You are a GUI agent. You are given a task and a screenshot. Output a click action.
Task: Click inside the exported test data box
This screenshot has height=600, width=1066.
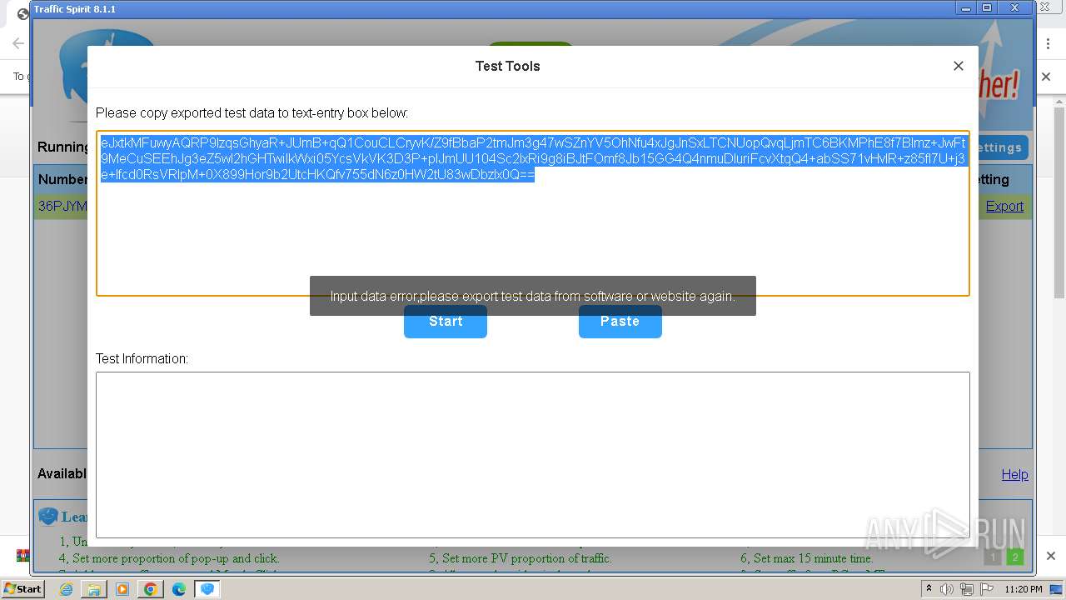pos(533,213)
